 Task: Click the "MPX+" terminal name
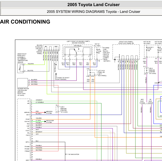click(x=28, y=142)
